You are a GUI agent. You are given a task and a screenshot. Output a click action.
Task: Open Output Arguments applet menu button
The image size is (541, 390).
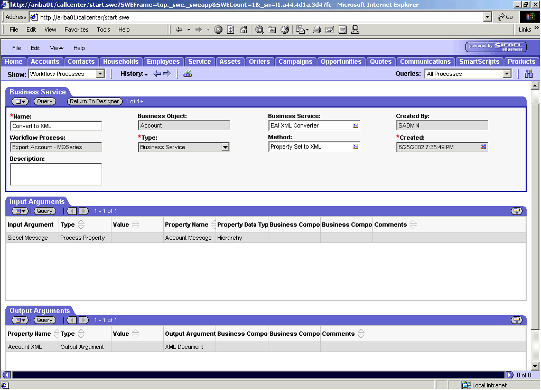click(20, 320)
